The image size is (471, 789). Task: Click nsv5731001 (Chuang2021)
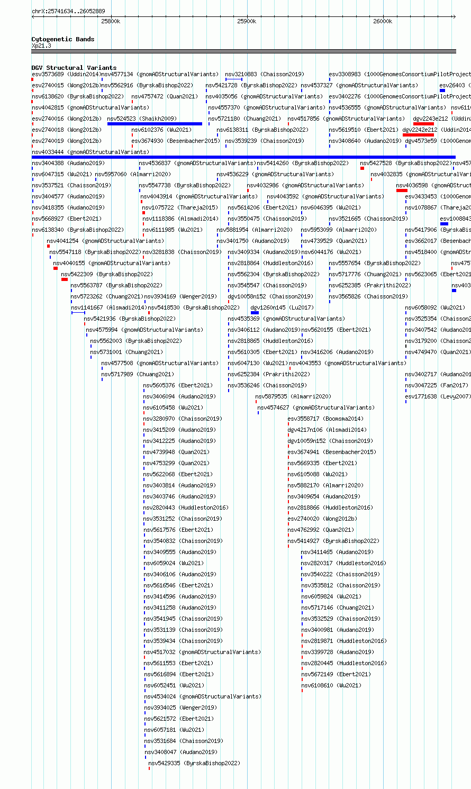[126, 352]
